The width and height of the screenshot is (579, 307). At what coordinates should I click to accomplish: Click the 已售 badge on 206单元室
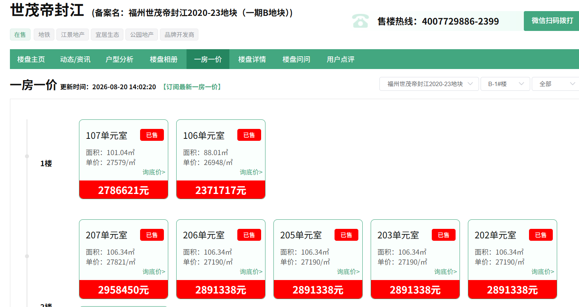[249, 235]
